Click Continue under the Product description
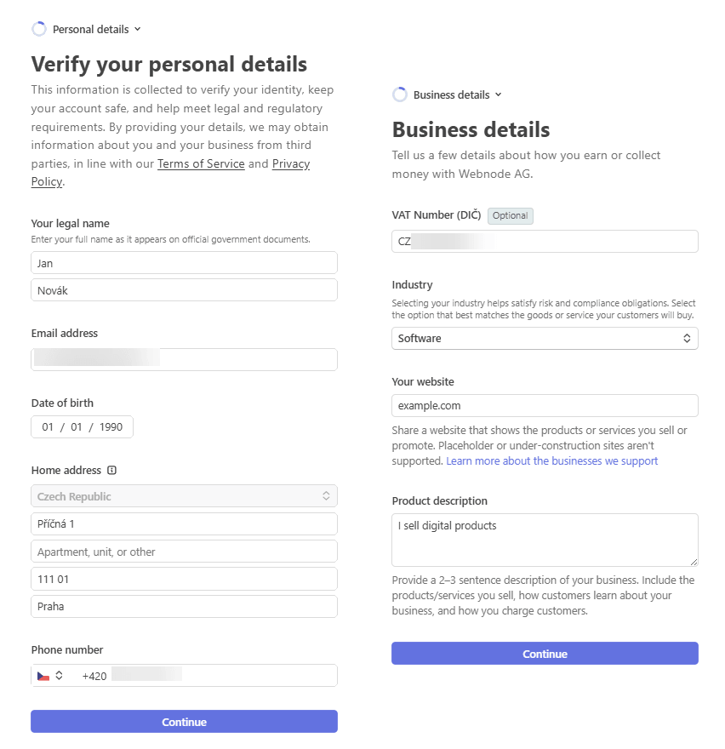Viewport: 725px width, 749px height. (545, 654)
